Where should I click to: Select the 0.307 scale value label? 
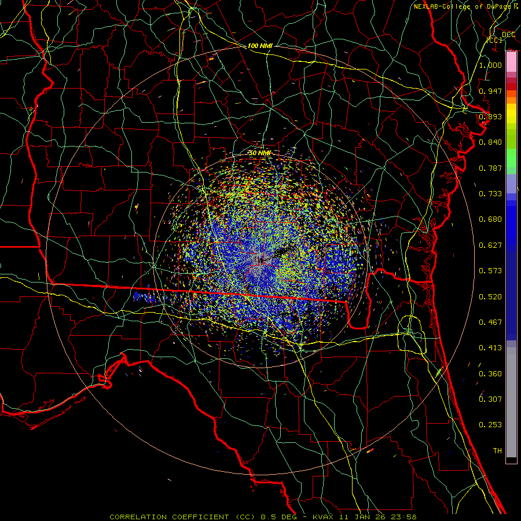tap(490, 399)
